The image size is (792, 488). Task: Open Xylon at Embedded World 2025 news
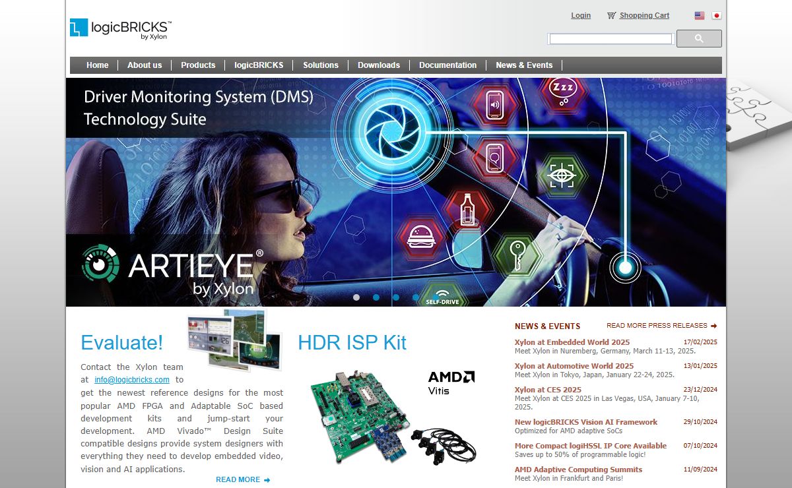[x=572, y=342]
